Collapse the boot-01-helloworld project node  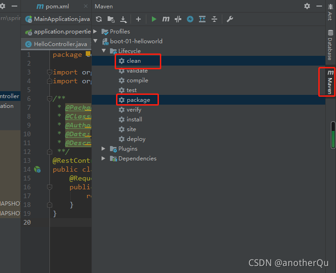click(96, 41)
